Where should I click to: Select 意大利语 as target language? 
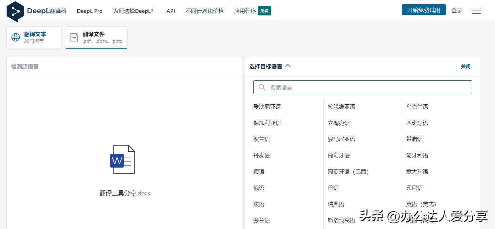[417, 172]
